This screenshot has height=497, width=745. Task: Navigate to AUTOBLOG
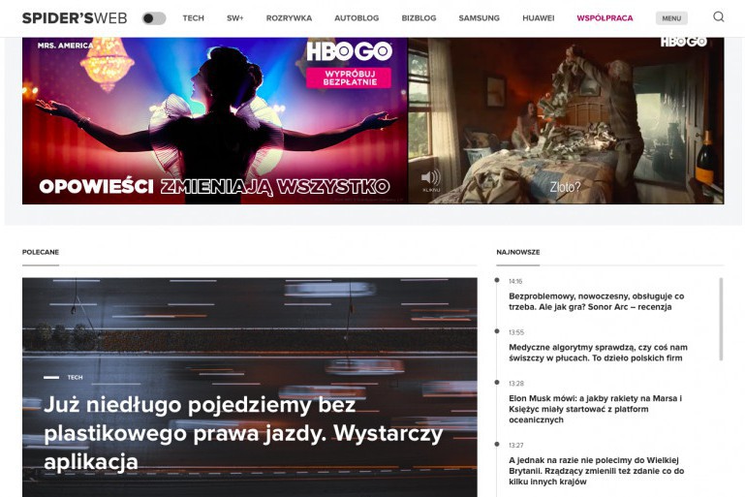point(357,18)
